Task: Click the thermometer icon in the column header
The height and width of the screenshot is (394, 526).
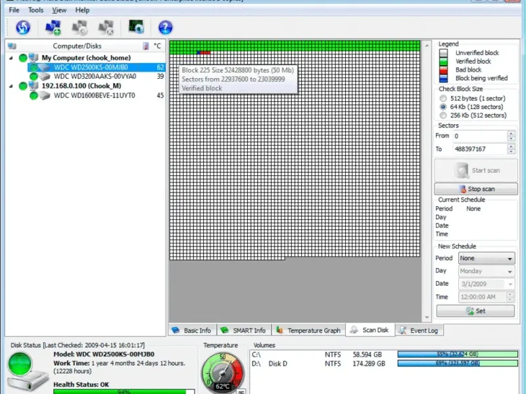Action: [x=145, y=46]
